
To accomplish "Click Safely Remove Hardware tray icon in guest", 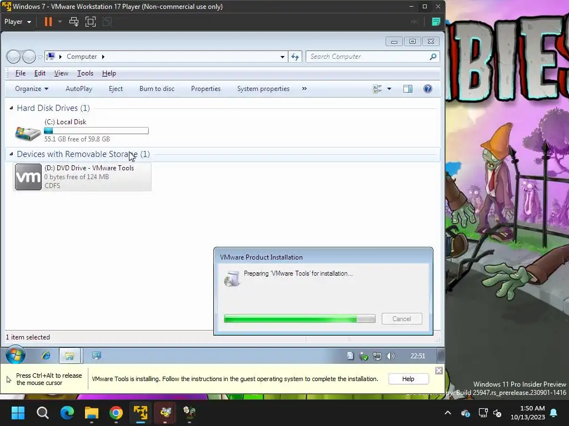I will click(363, 356).
